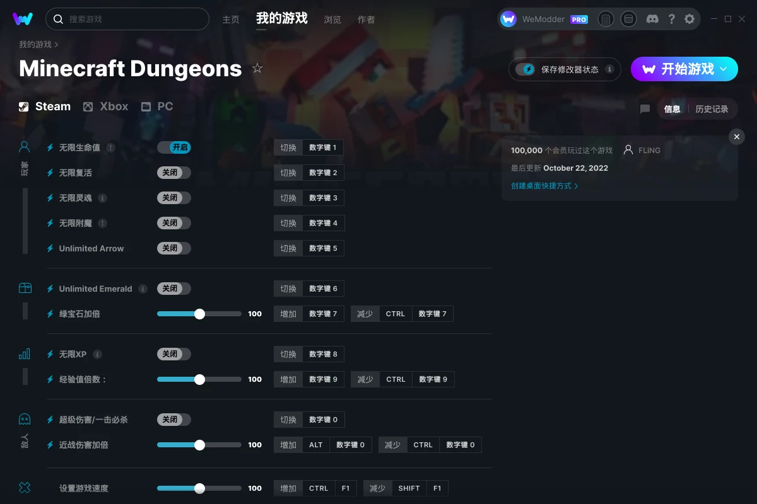Switch to the 历史记录 tab
Viewport: 757px width, 504px height.
[x=712, y=109]
